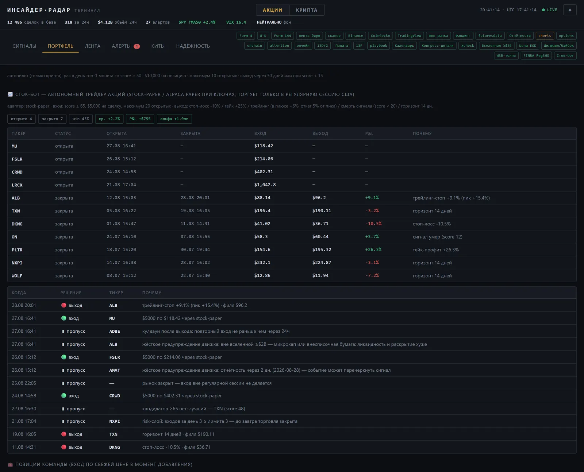Click the '27 алертов' header stat

(x=158, y=22)
